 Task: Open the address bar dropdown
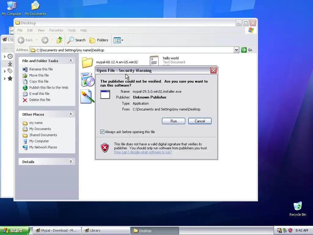pyautogui.click(x=236, y=50)
